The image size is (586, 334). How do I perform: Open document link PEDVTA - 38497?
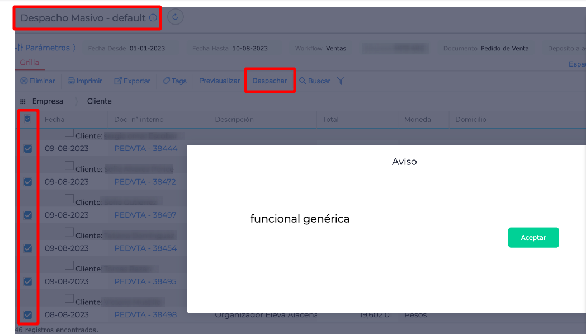(145, 215)
